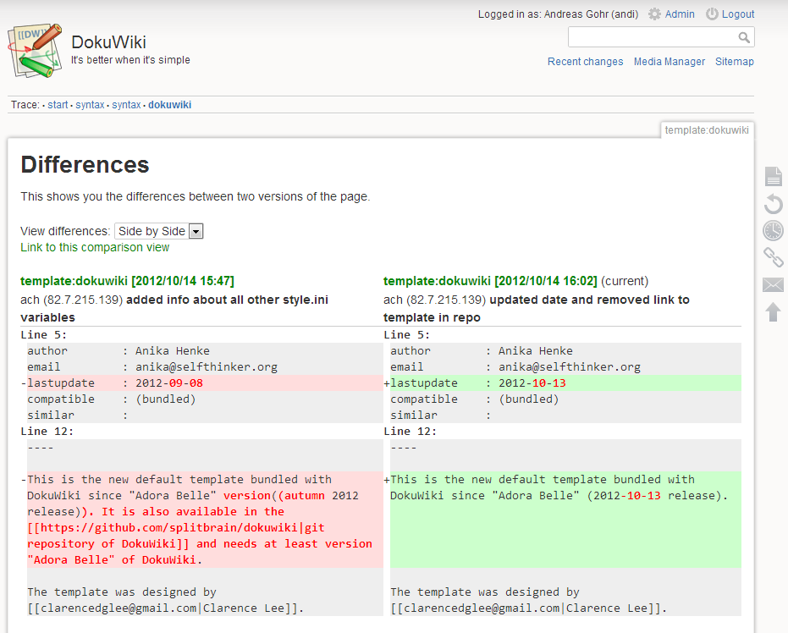
Task: Click the envelope subscribe icon
Action: click(x=773, y=285)
